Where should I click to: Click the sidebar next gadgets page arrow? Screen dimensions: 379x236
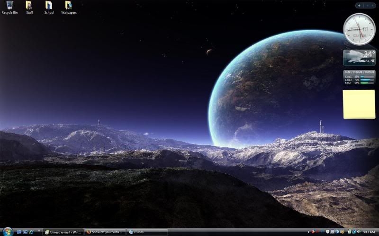(x=372, y=6)
